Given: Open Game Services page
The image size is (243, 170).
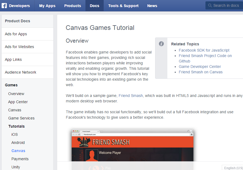Looking at the screenshot, I should [x=21, y=118].
